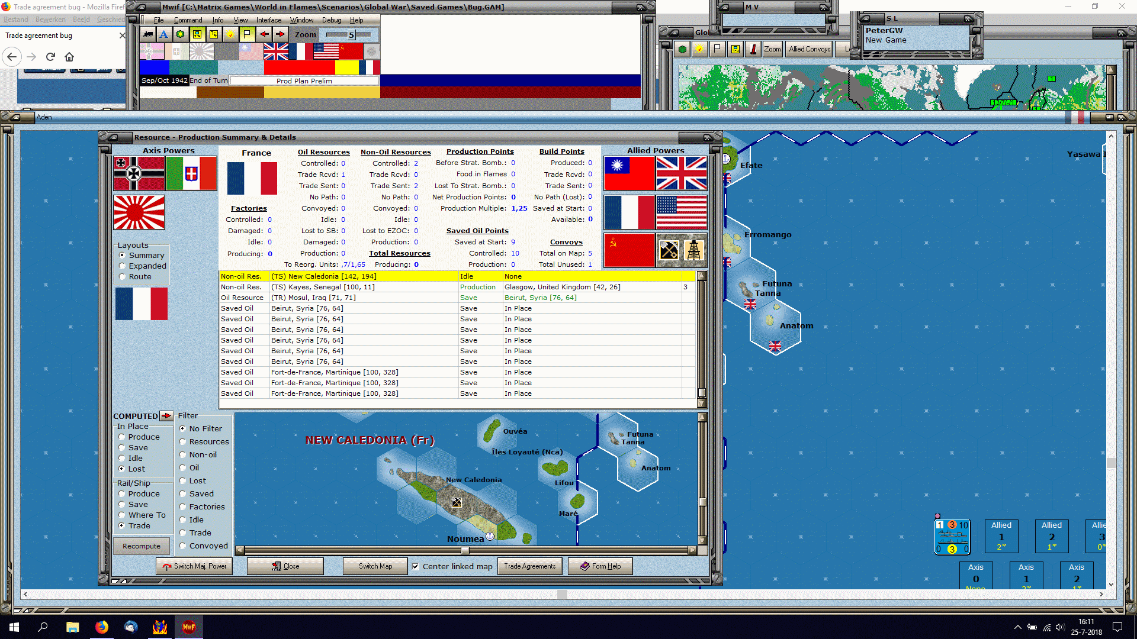Select the Expanded layout radio button
The height and width of the screenshot is (639, 1137).
tap(123, 266)
